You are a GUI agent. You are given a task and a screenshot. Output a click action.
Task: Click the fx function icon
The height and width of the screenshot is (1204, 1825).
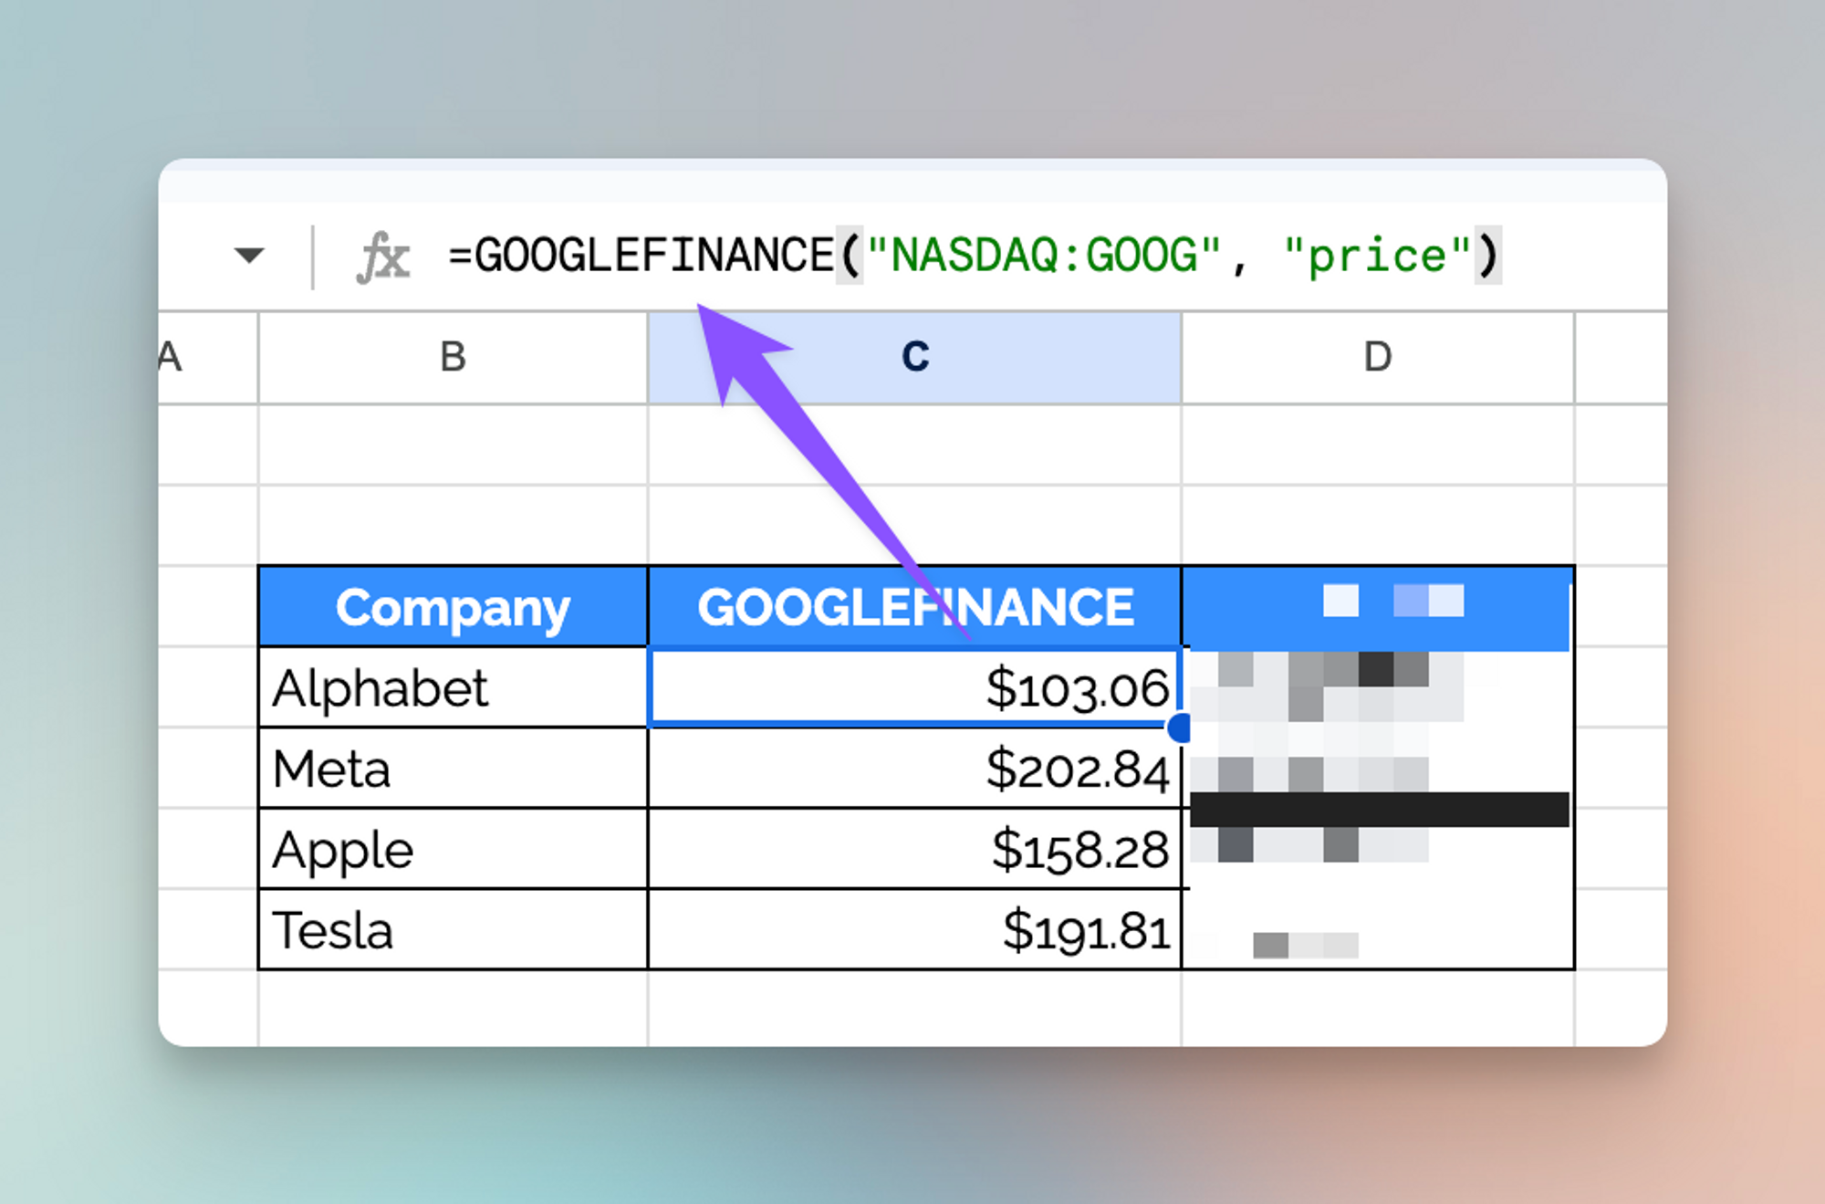click(x=383, y=257)
